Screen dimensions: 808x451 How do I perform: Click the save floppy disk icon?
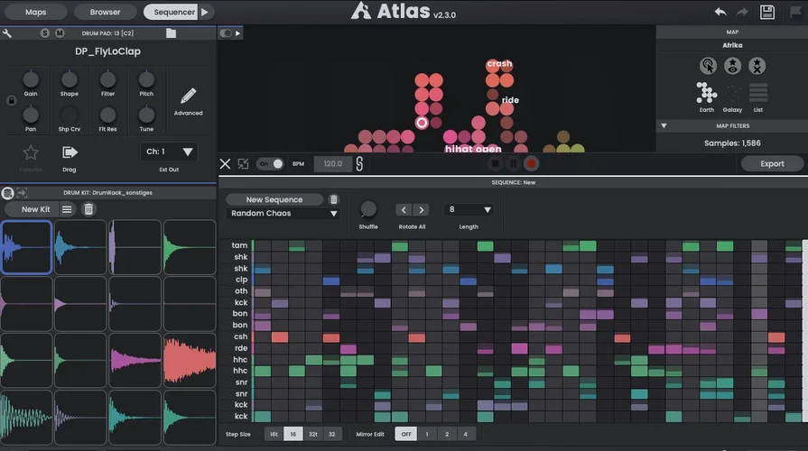768,12
